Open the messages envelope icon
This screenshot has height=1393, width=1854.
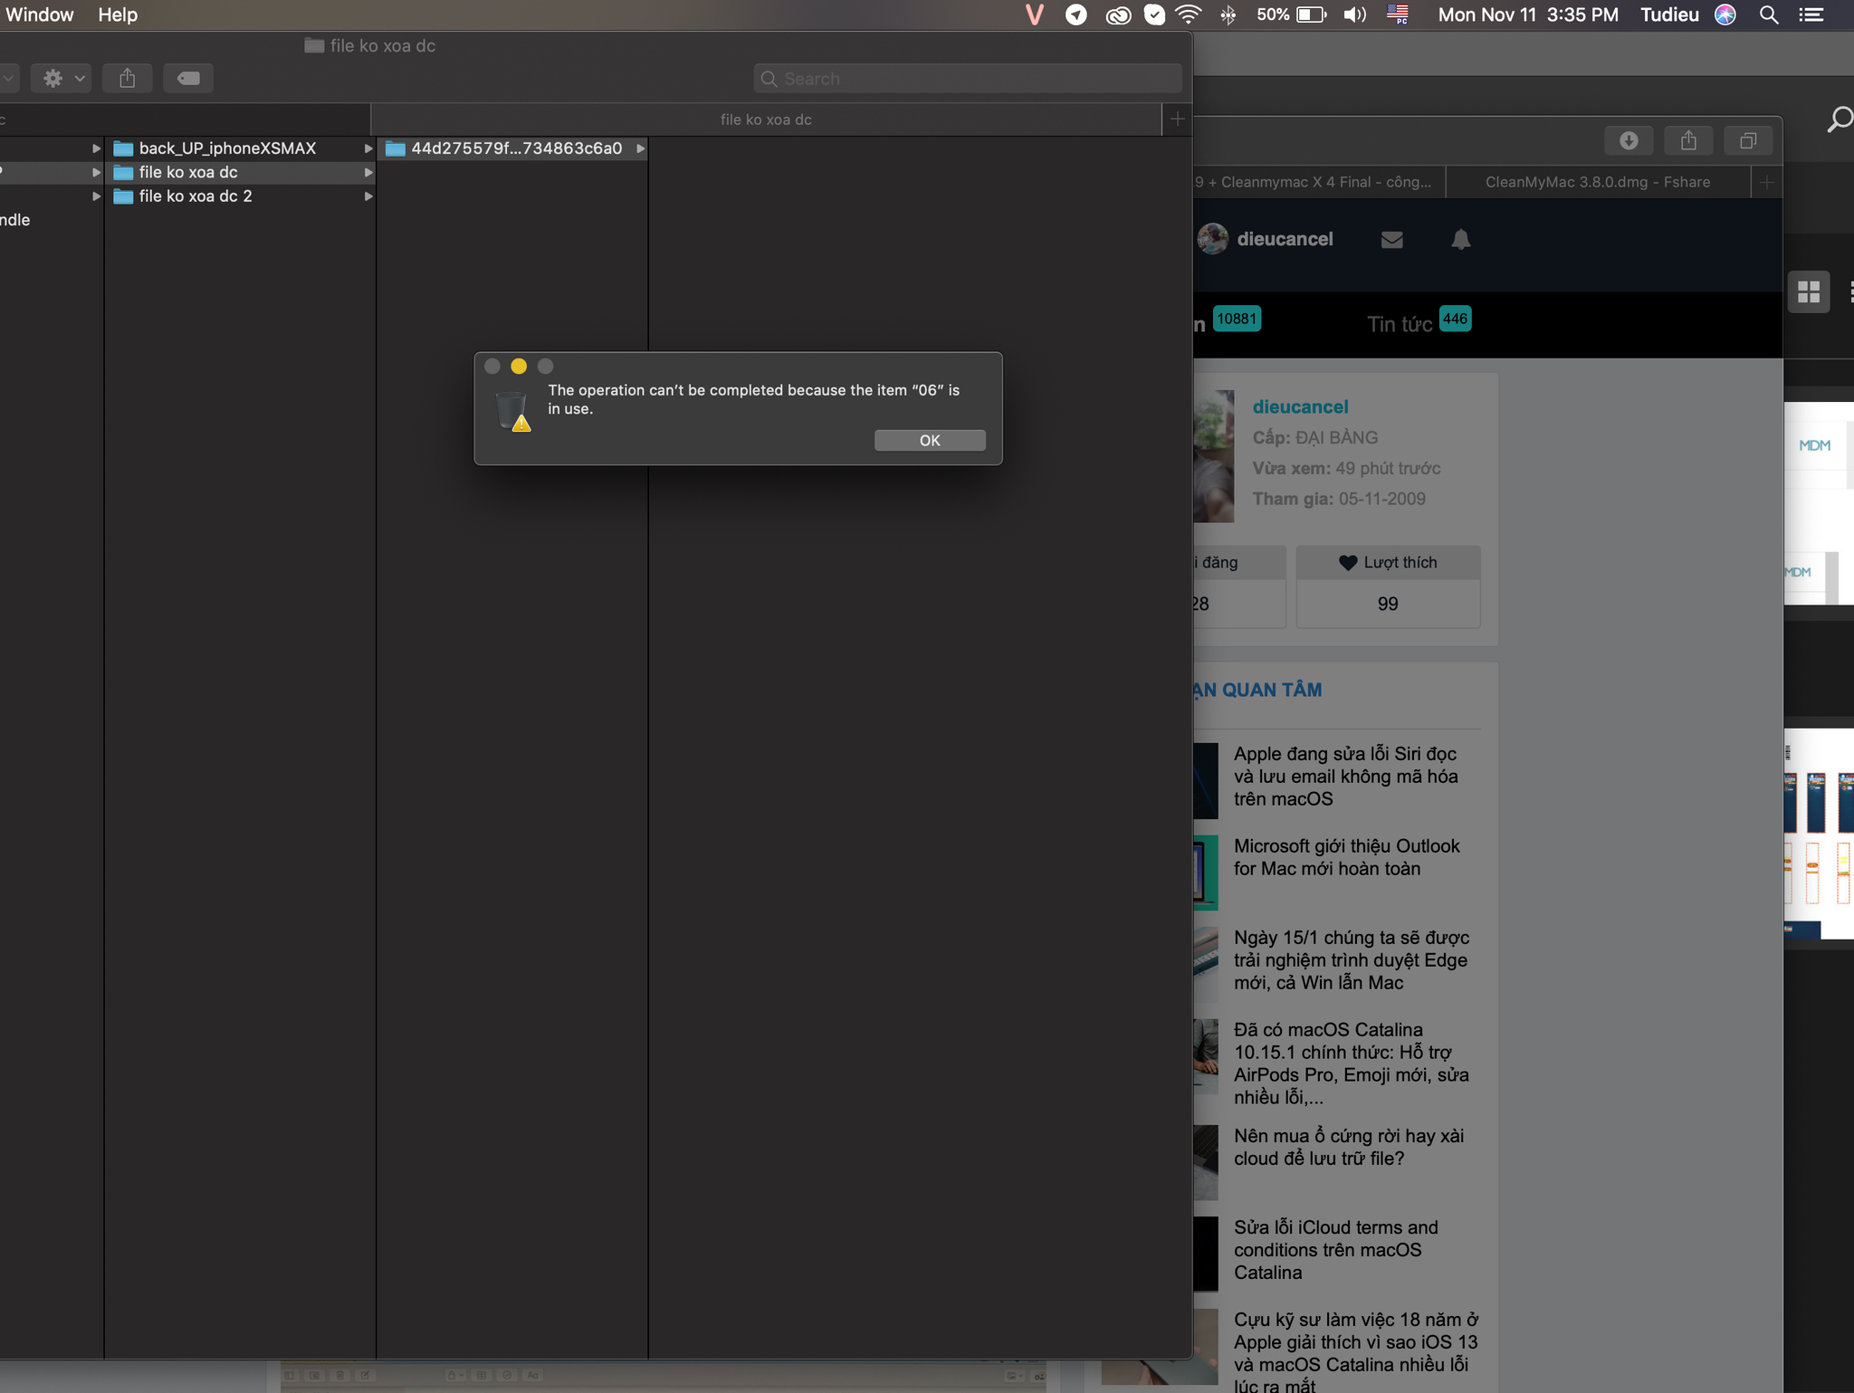[x=1392, y=240]
